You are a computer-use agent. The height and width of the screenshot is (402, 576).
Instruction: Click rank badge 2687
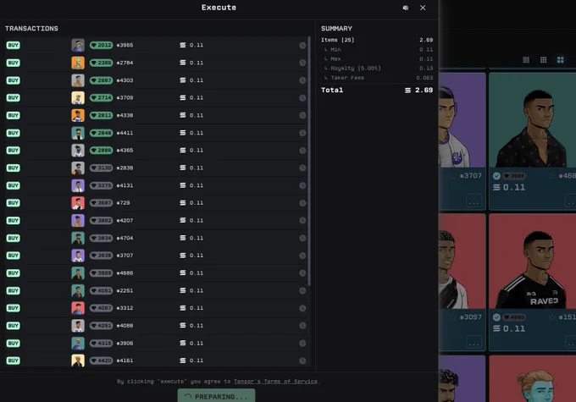(x=101, y=80)
